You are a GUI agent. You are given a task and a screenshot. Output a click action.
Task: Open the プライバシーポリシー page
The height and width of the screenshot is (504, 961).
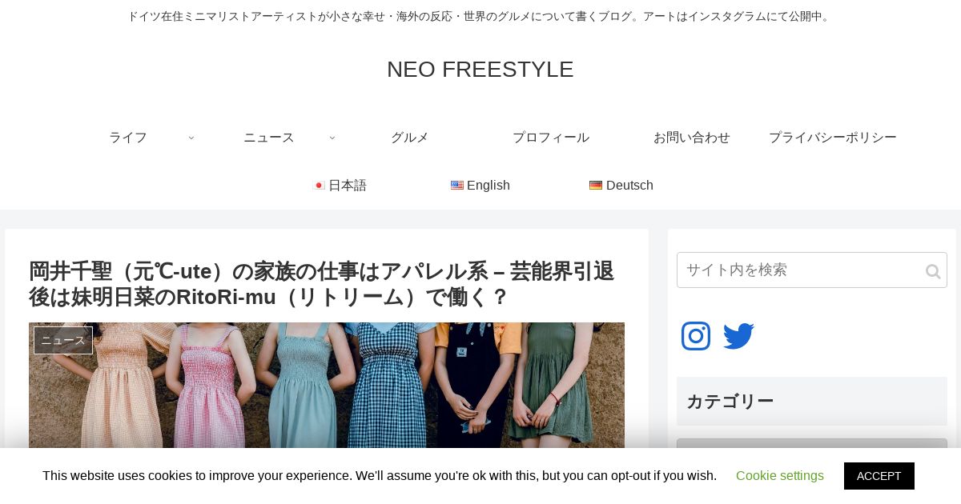(x=833, y=138)
